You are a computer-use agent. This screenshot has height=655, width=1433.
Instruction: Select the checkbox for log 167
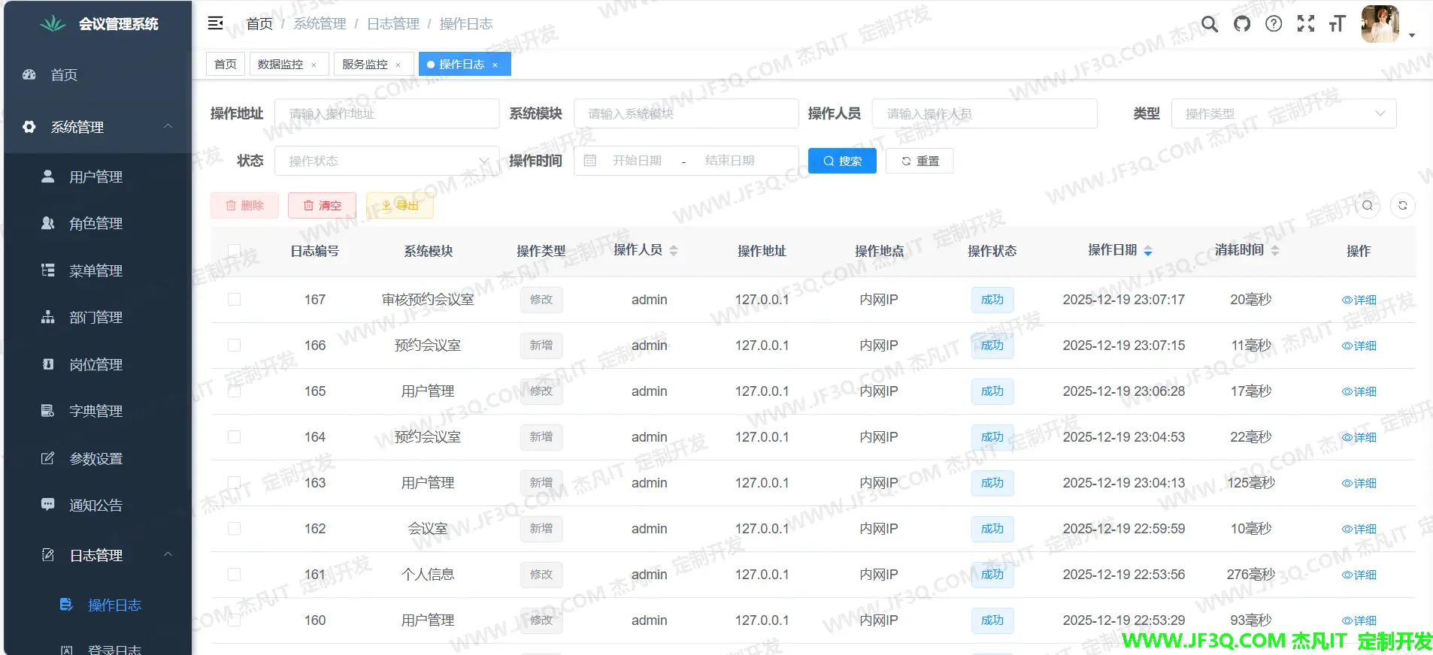coord(234,300)
